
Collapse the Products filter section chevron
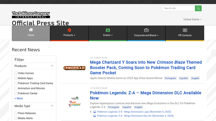pyautogui.click(x=52, y=66)
